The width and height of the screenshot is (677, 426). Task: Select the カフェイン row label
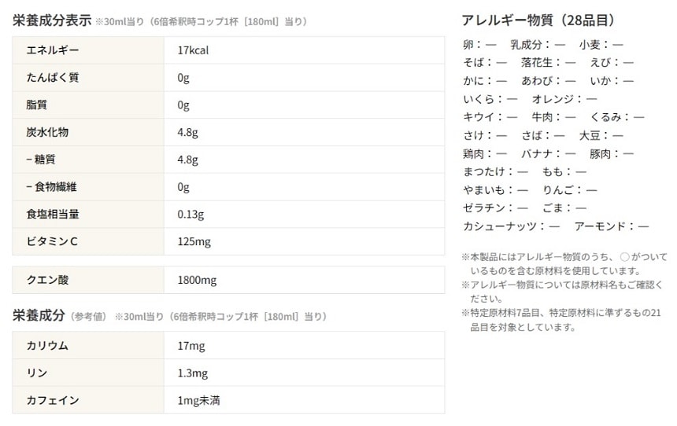[53, 400]
